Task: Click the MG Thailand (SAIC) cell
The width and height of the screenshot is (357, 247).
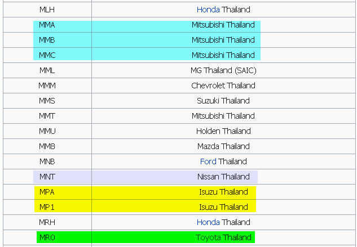Action: [223, 70]
